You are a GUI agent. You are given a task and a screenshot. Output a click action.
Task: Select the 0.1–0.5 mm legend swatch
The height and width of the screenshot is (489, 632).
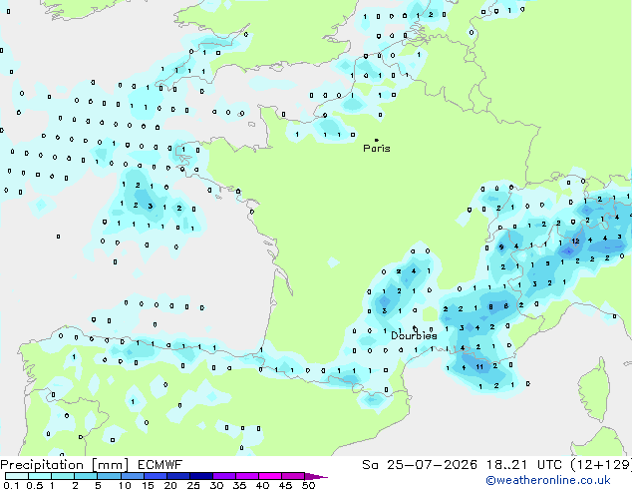click(x=17, y=476)
